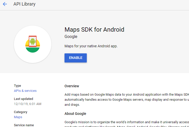Select the Maps SDK for Android heading
The image size is (189, 127).
[x=94, y=30]
